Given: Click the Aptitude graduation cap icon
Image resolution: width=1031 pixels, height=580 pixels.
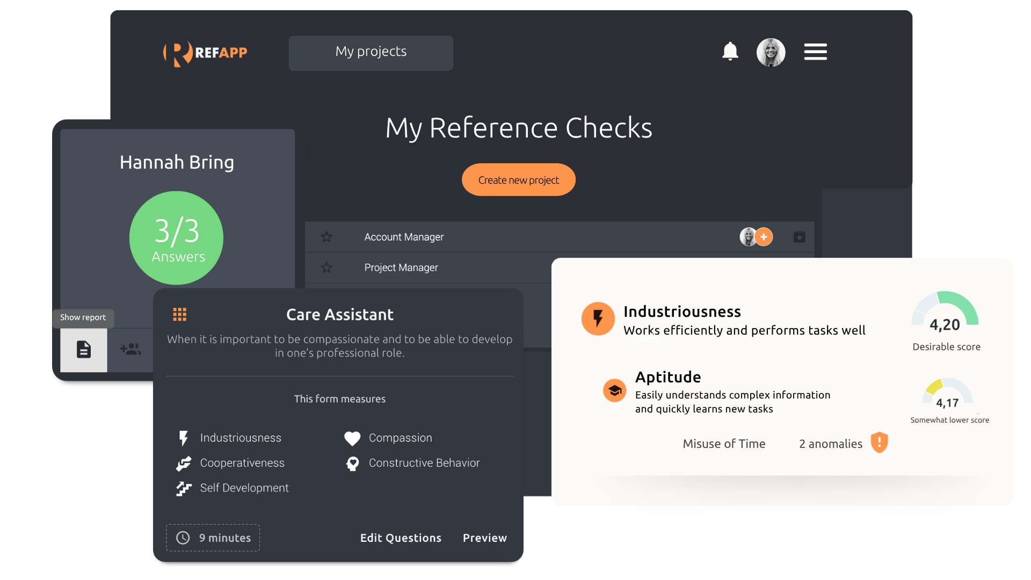Looking at the screenshot, I should (x=614, y=390).
